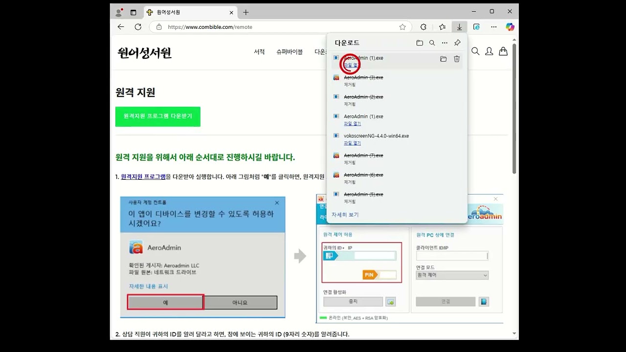The image size is (626, 352).
Task: Open more options in 다운로드 panel header
Action: (x=445, y=43)
